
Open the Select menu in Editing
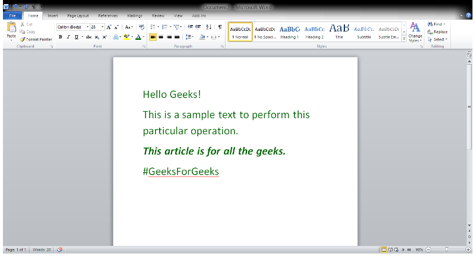[438, 39]
